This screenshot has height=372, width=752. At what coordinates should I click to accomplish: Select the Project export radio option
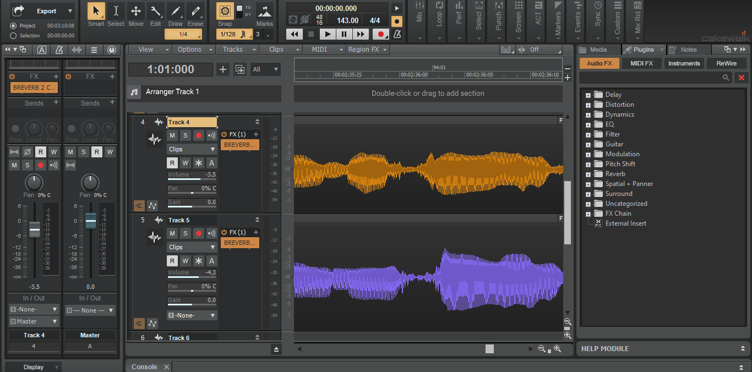(13, 26)
